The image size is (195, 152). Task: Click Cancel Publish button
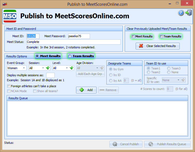[126, 144]
